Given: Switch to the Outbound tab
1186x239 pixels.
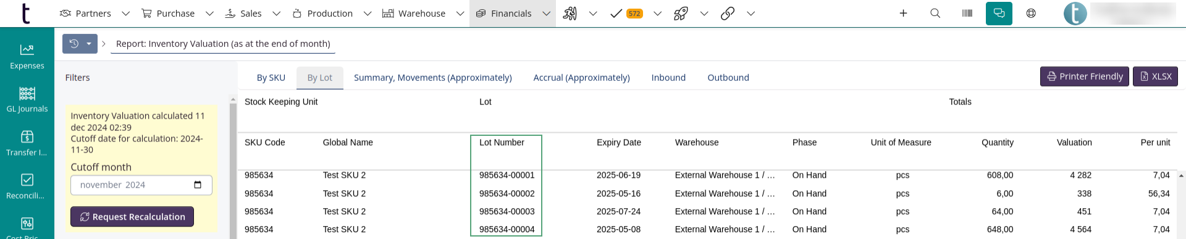Looking at the screenshot, I should tap(728, 78).
